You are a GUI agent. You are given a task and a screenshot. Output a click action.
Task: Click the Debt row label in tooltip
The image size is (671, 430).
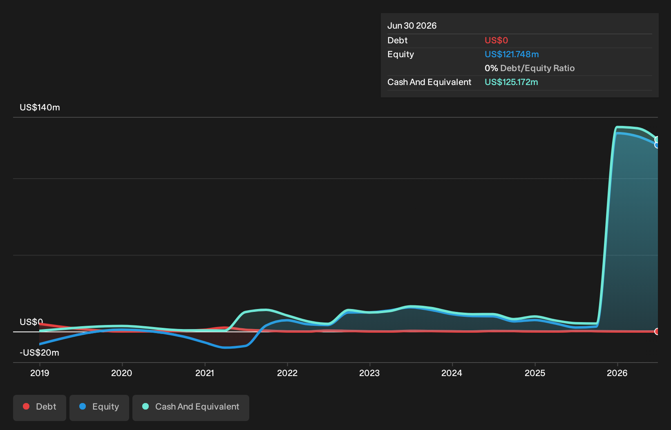point(398,40)
